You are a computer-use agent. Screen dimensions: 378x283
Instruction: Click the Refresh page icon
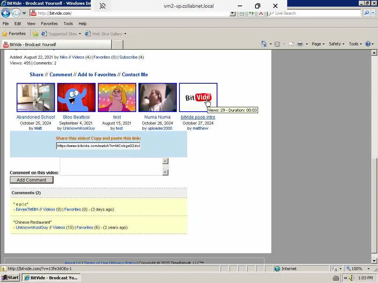coord(251,14)
